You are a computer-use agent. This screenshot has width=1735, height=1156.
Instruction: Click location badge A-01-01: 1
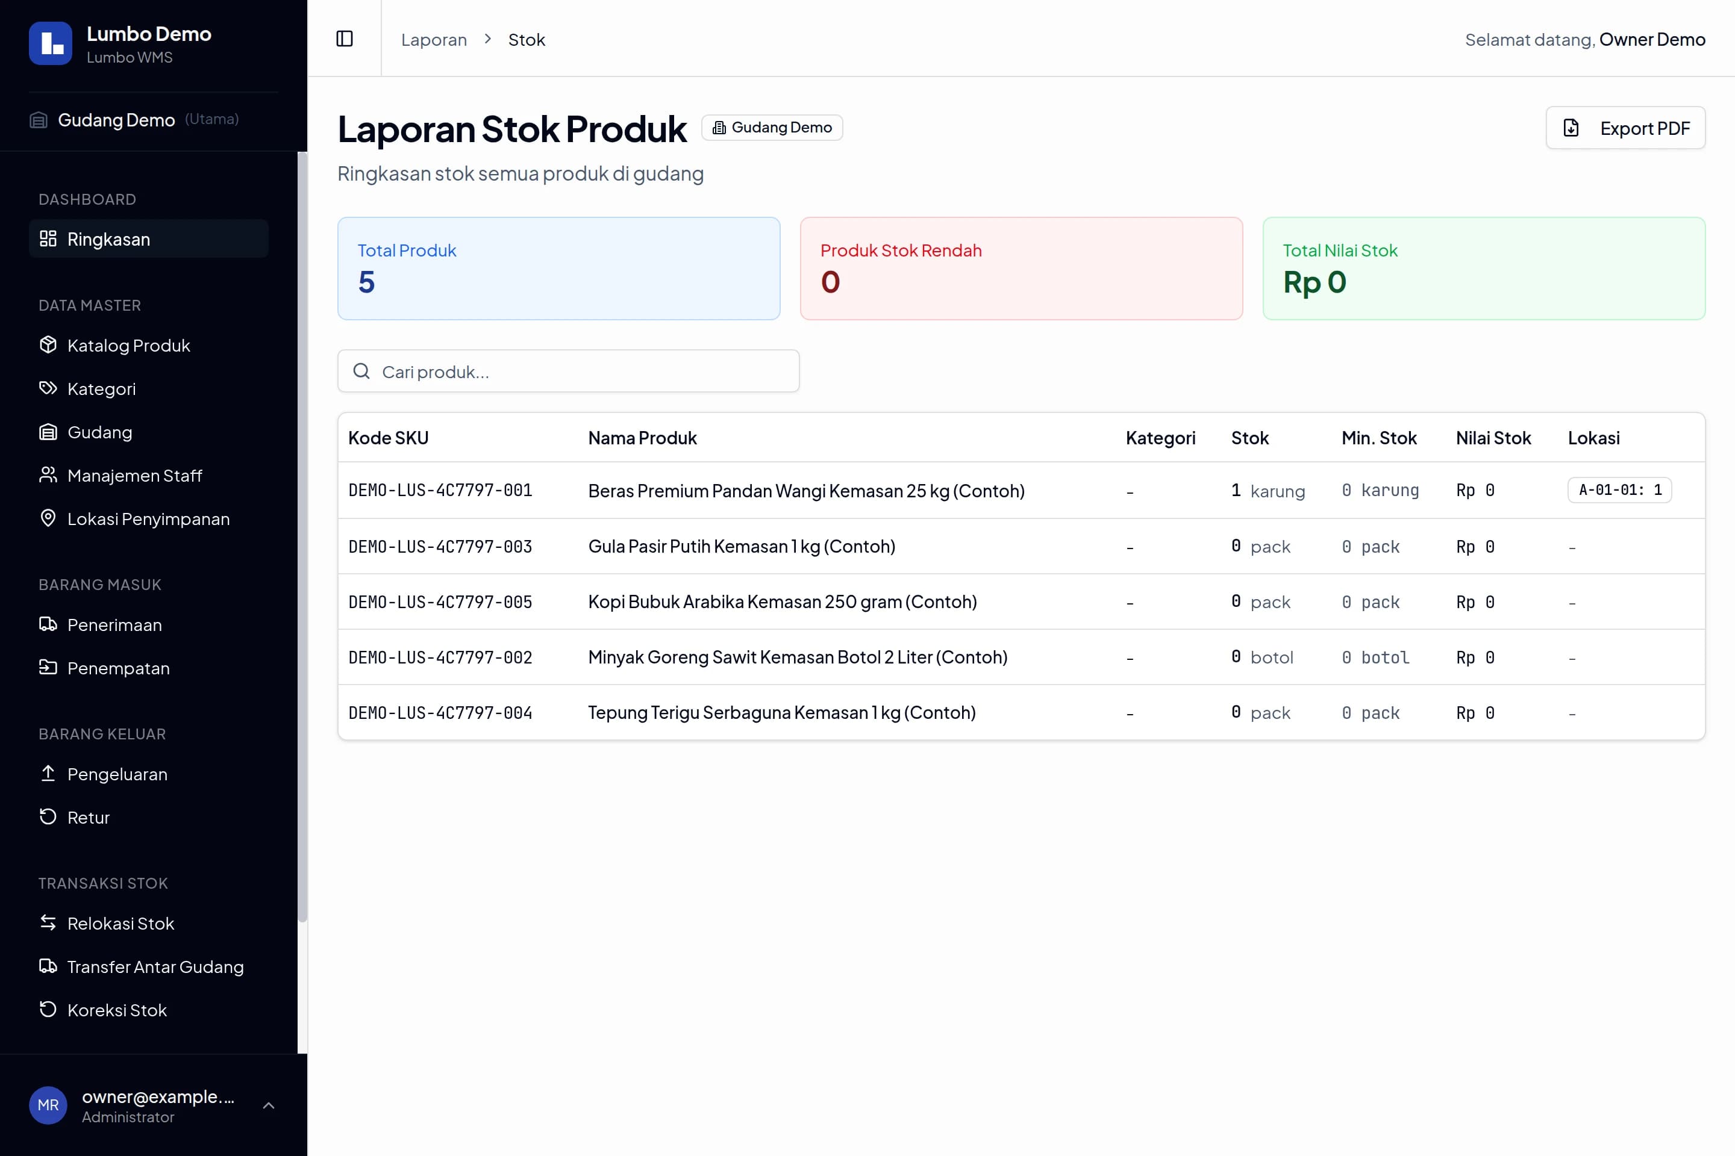click(1619, 489)
